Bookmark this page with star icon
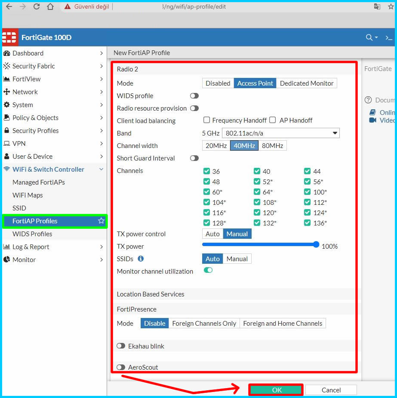The height and width of the screenshot is (398, 397). (x=391, y=6)
